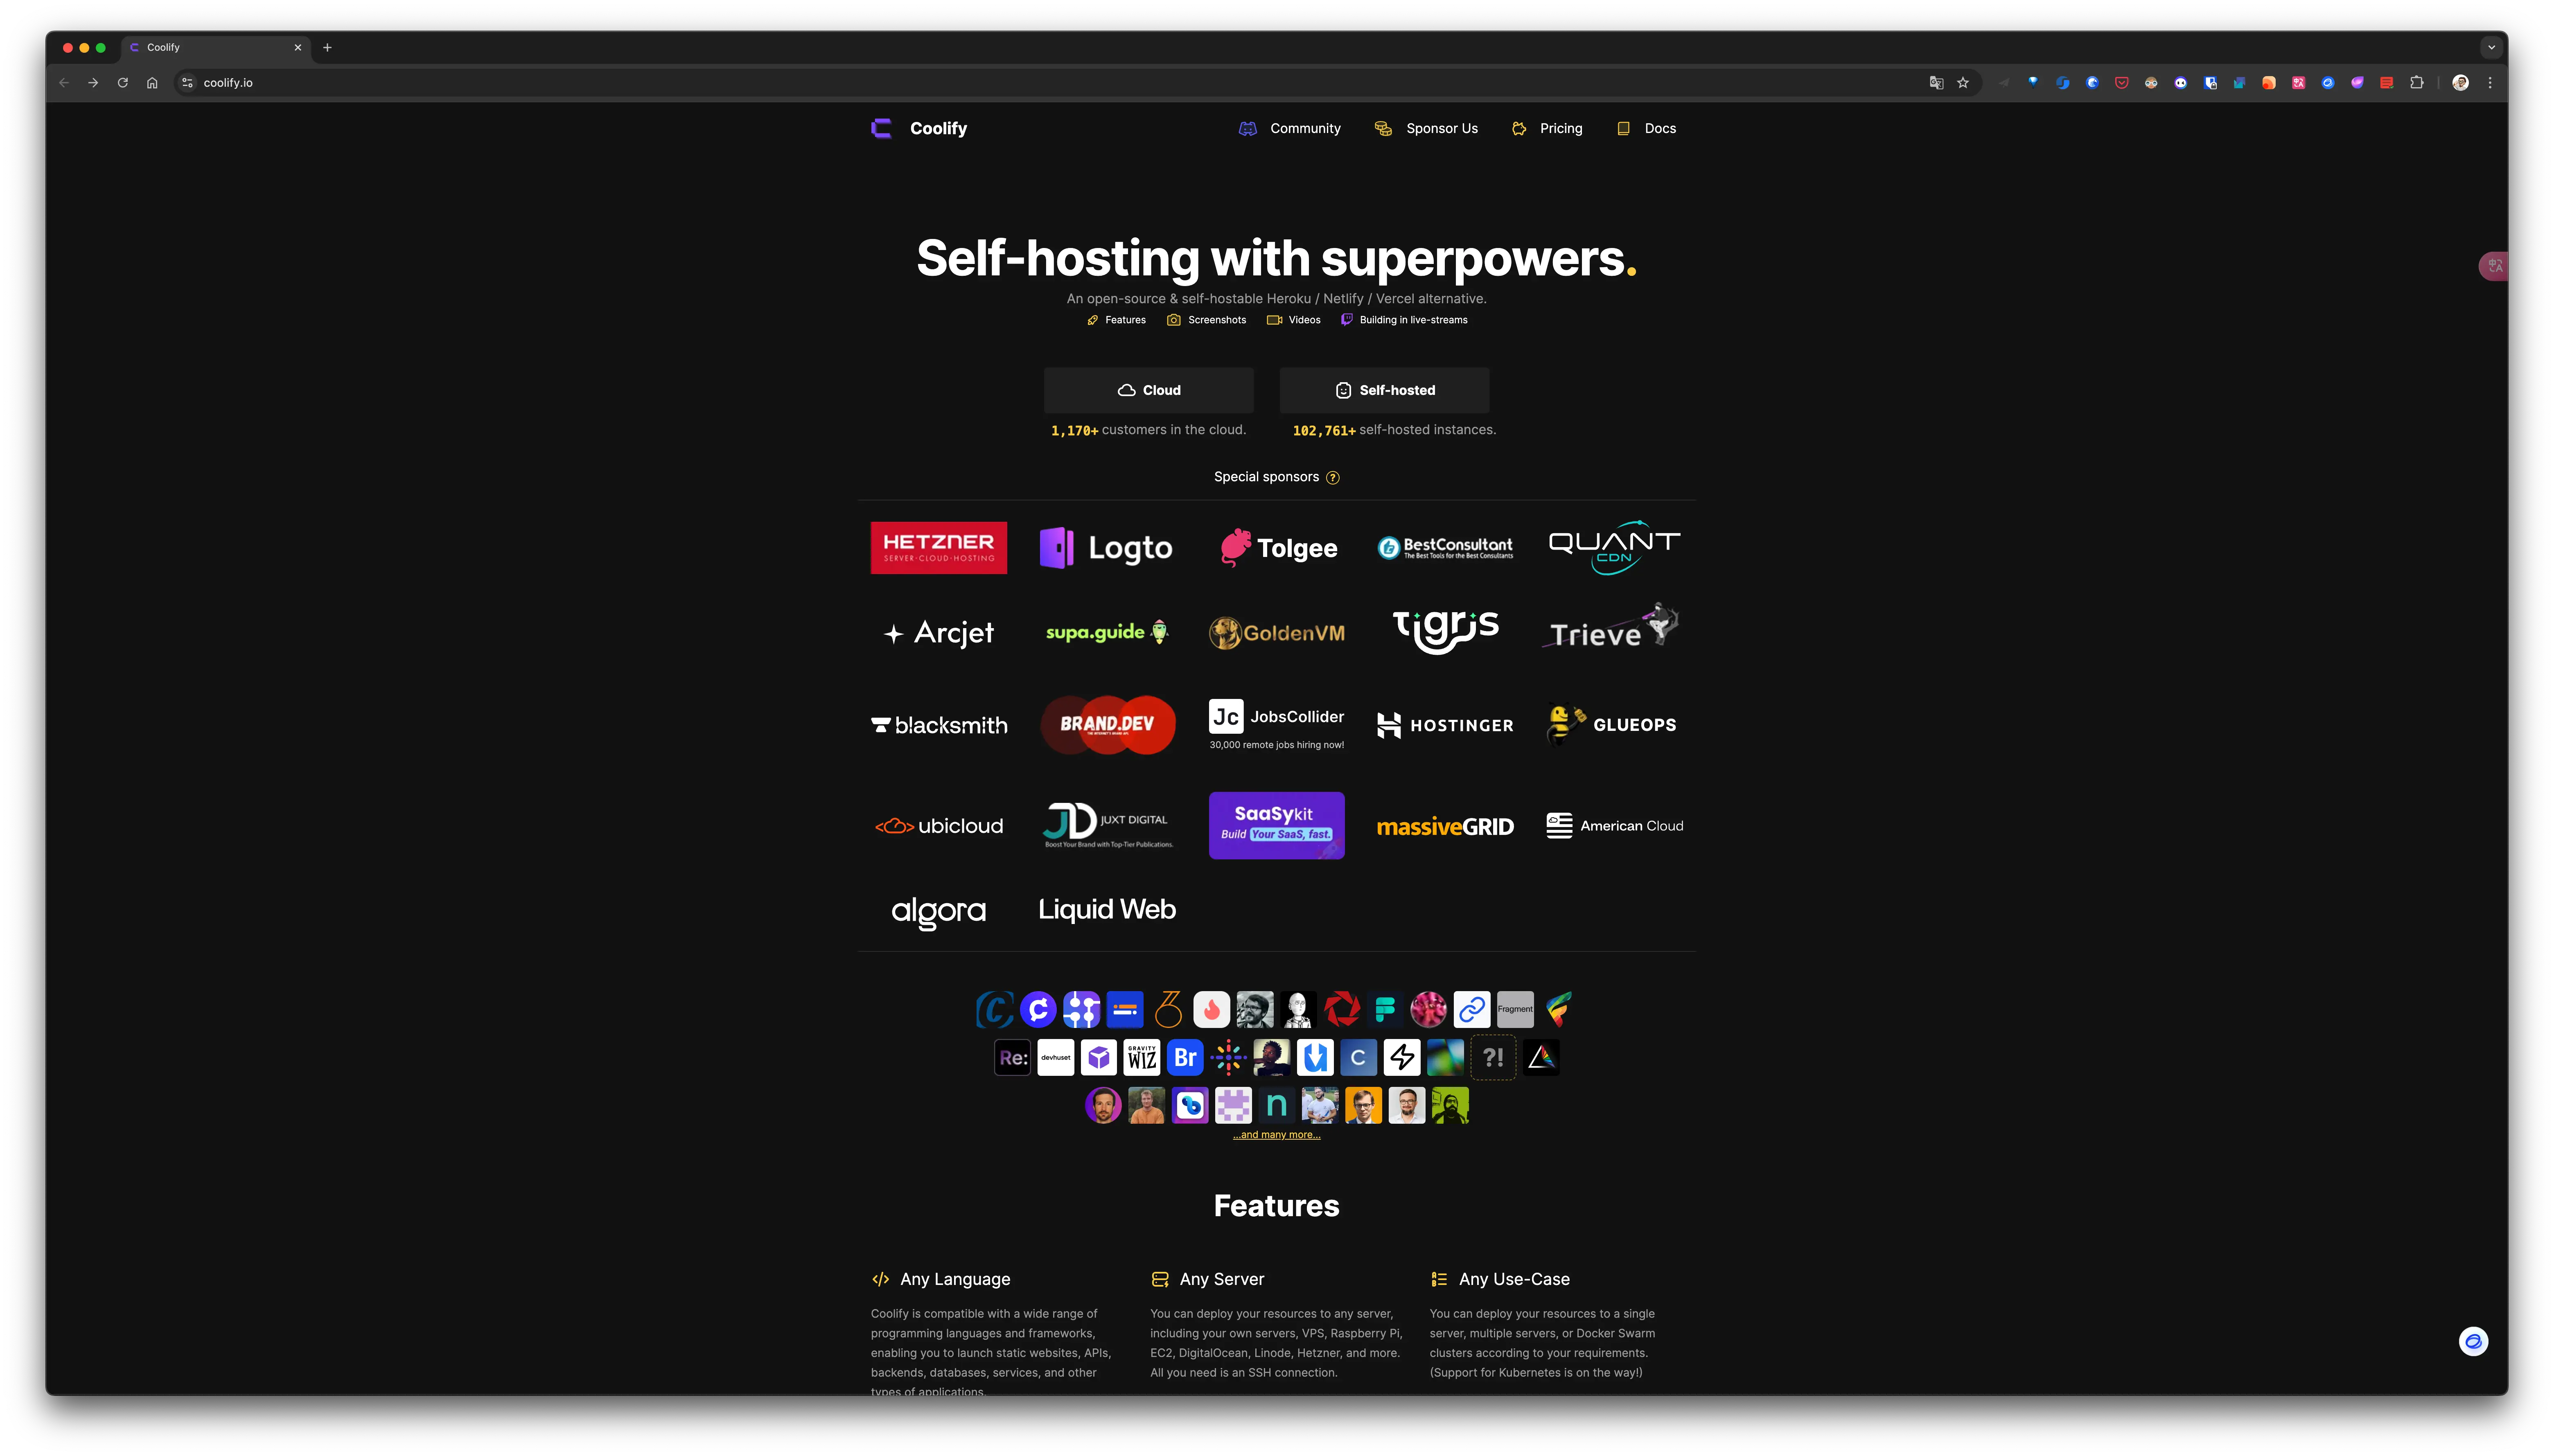Click the "...and many more..." link

pyautogui.click(x=1276, y=1135)
